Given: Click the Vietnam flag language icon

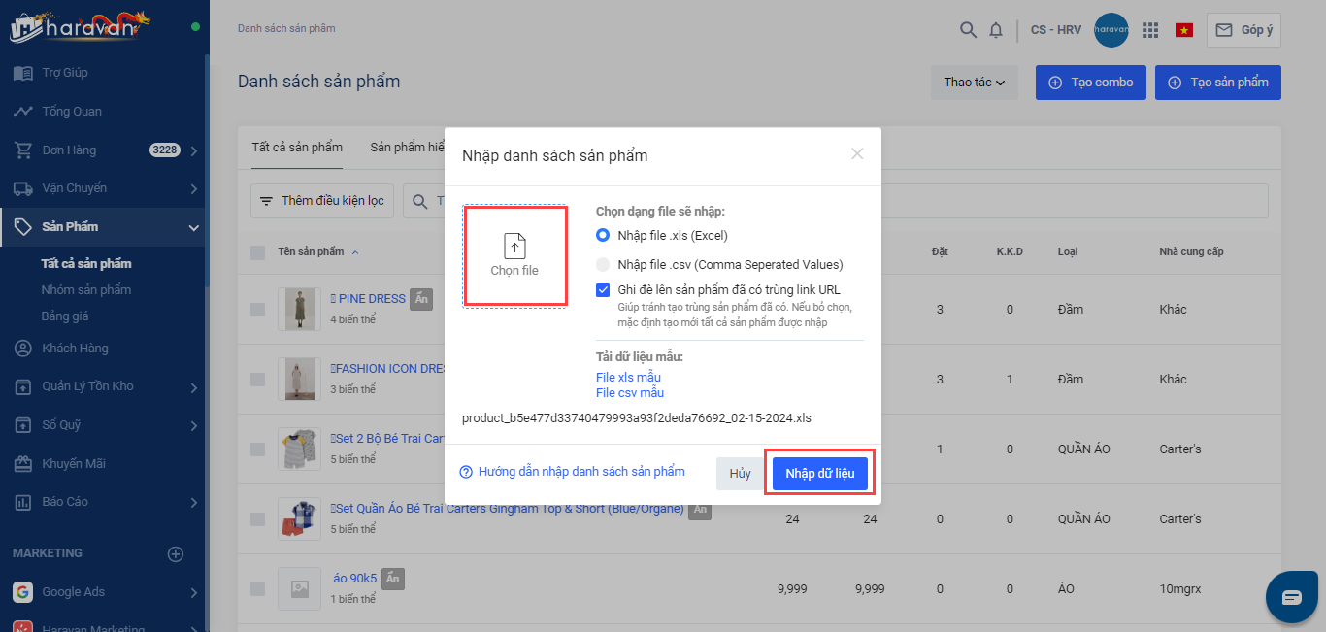Looking at the screenshot, I should 1183,30.
